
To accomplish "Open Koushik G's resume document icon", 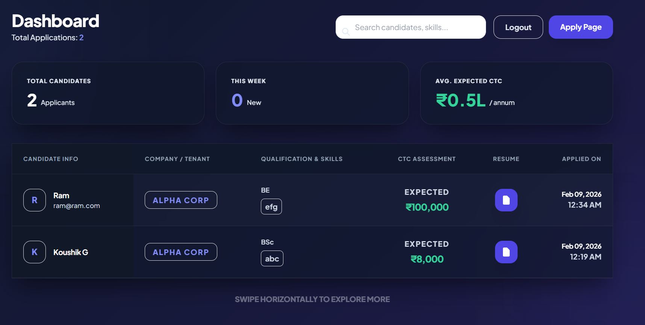I will point(506,252).
